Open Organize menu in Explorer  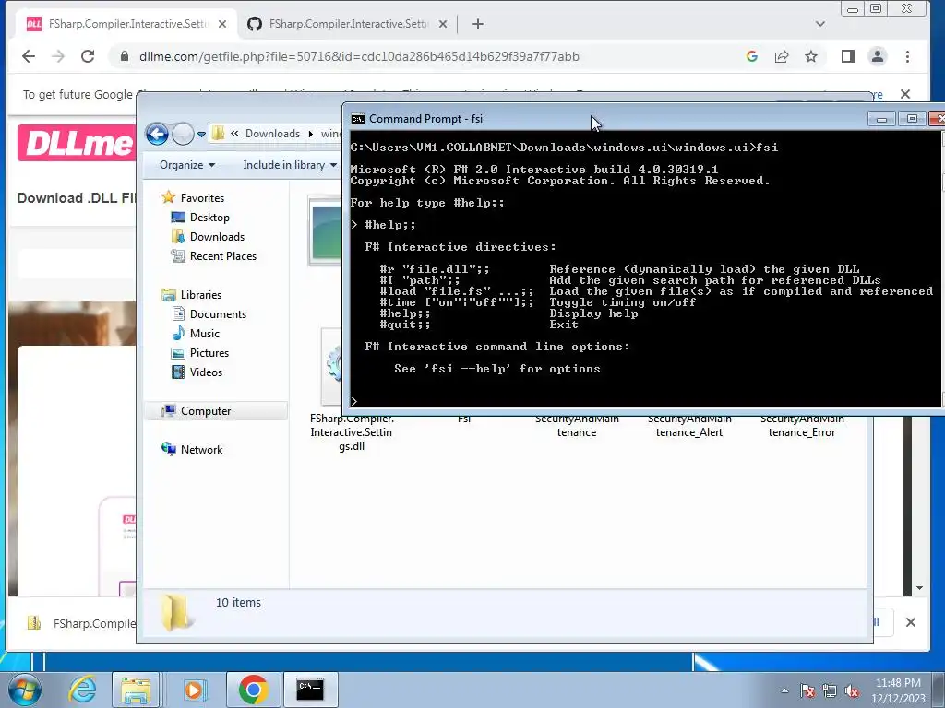(186, 165)
